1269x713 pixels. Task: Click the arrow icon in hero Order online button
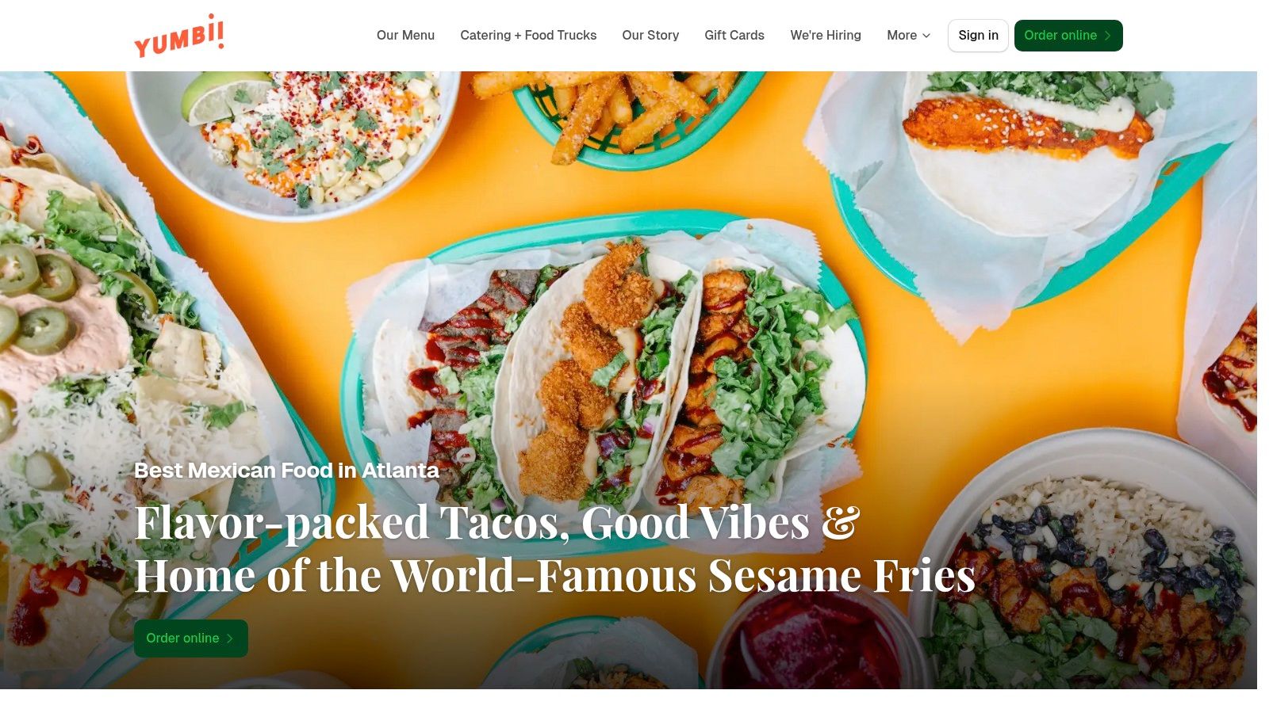[230, 639]
